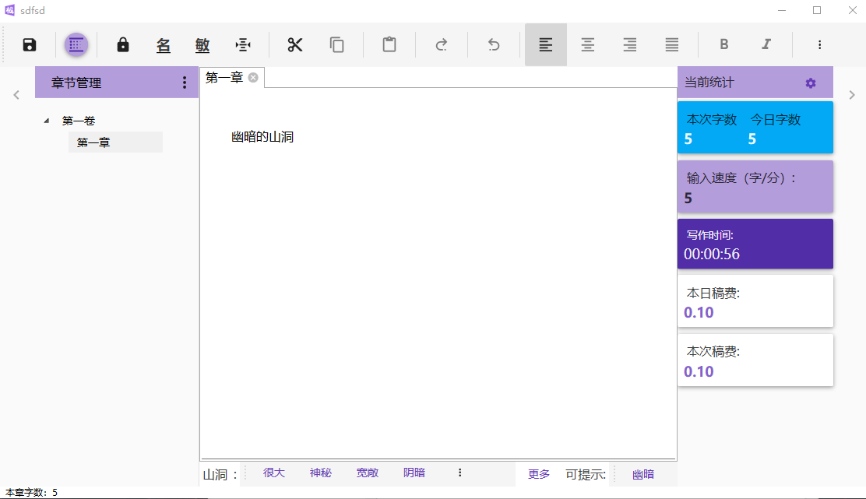Click the 输入速度 statistics card
Viewport: 866px width, 499px height.
coord(755,187)
